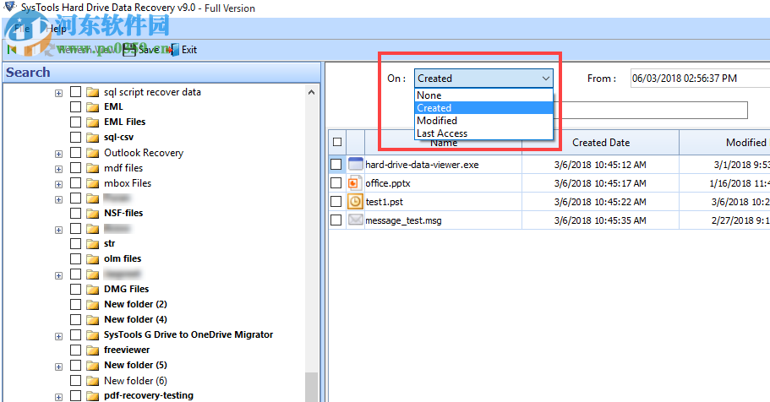Check the NSF-files folder checkbox
The height and width of the screenshot is (402, 770).
point(75,213)
